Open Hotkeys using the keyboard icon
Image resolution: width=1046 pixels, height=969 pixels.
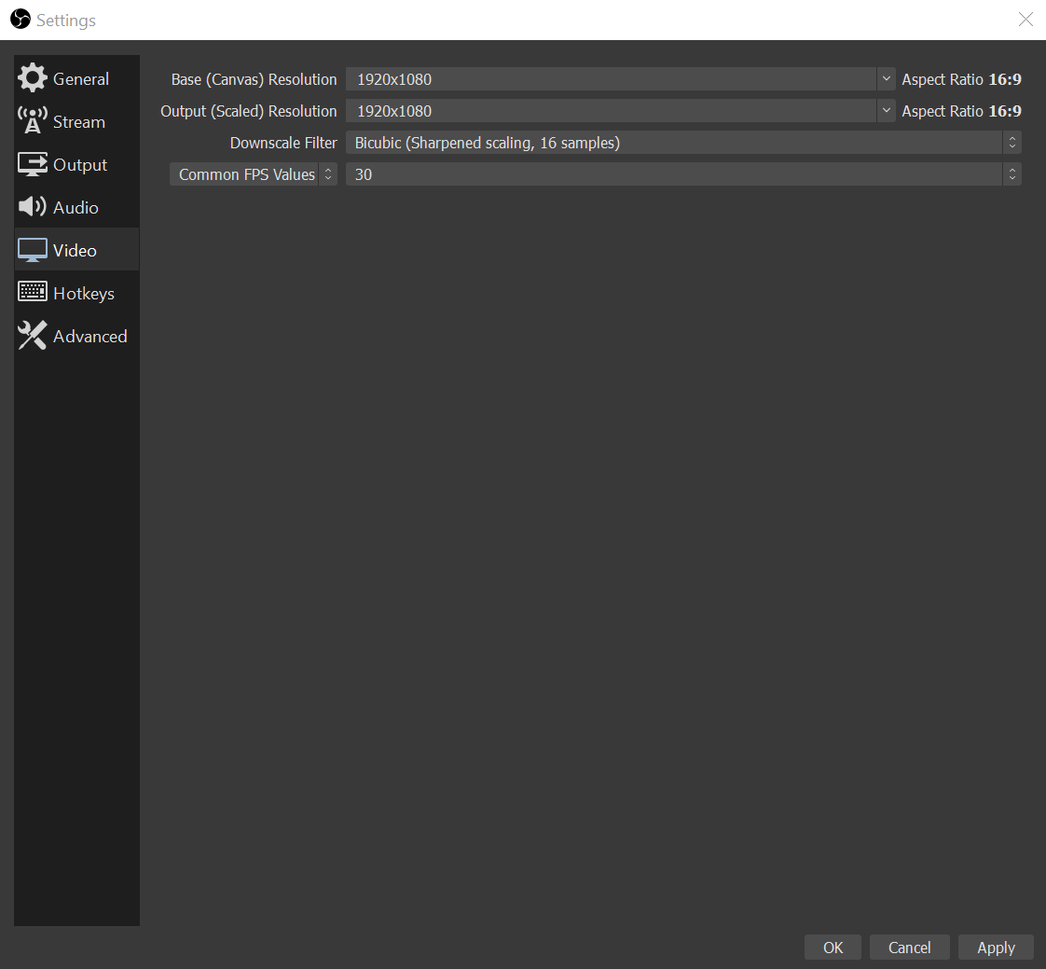(x=33, y=293)
